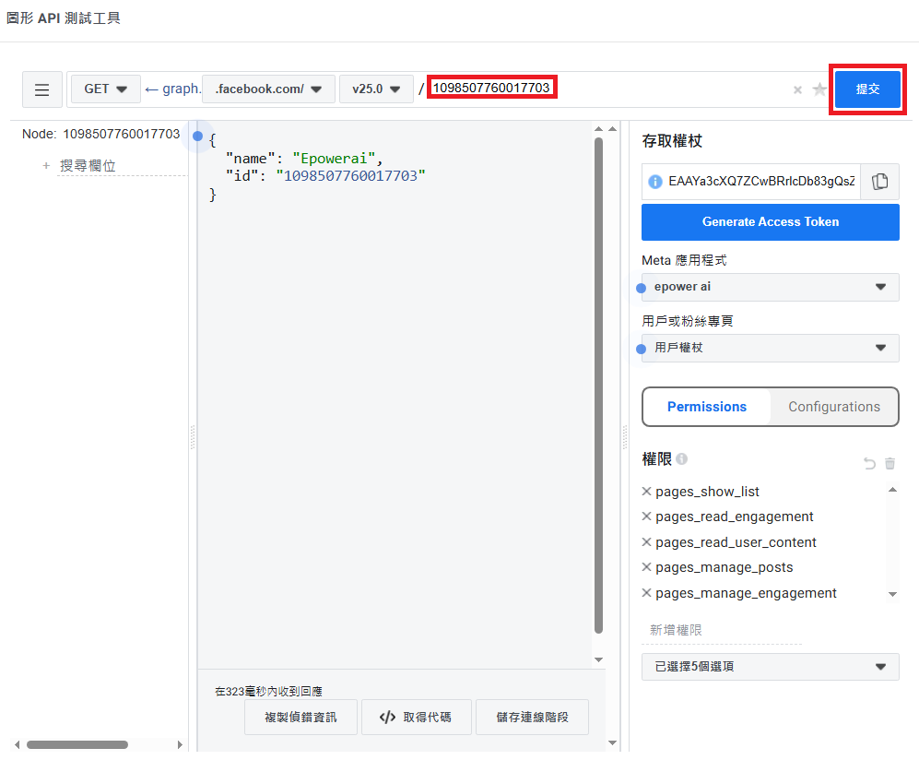Clear the request path with the X icon

click(797, 89)
